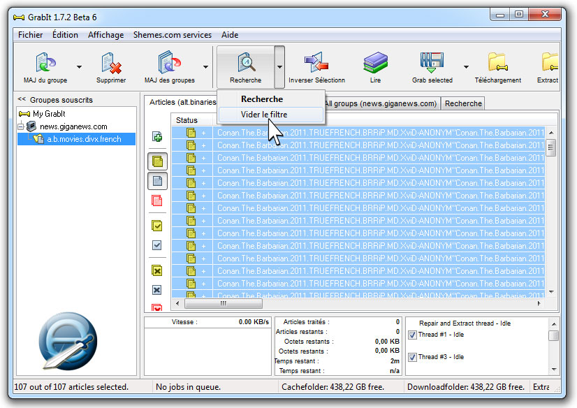The image size is (577, 408).
Task: Click the blue checkmark mark-article icon
Action: tap(157, 245)
